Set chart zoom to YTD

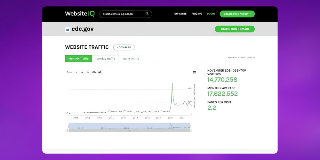[94, 72]
